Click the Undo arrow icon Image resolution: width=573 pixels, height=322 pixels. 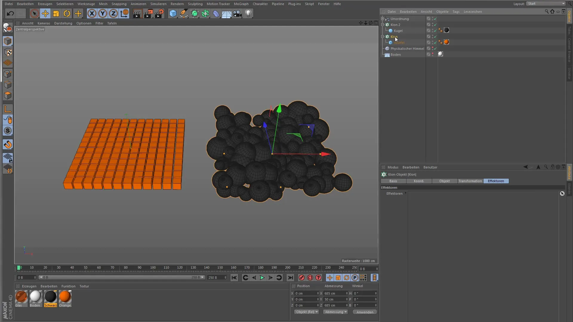(x=10, y=13)
